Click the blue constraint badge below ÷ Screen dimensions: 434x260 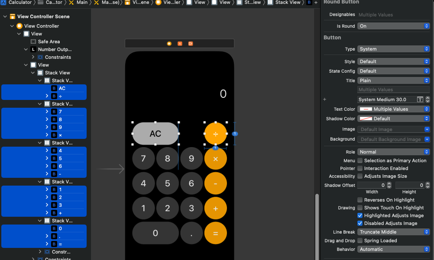(215, 148)
